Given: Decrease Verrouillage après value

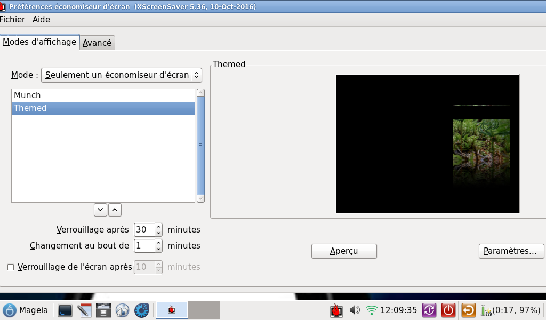Looking at the screenshot, I should pyautogui.click(x=159, y=233).
